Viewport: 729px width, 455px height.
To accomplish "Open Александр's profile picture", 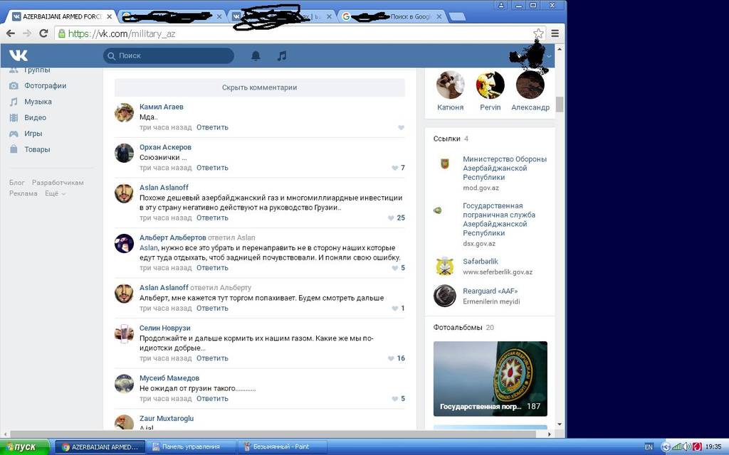I will tap(530, 85).
